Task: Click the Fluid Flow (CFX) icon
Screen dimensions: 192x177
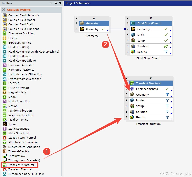Action: pos(5,47)
